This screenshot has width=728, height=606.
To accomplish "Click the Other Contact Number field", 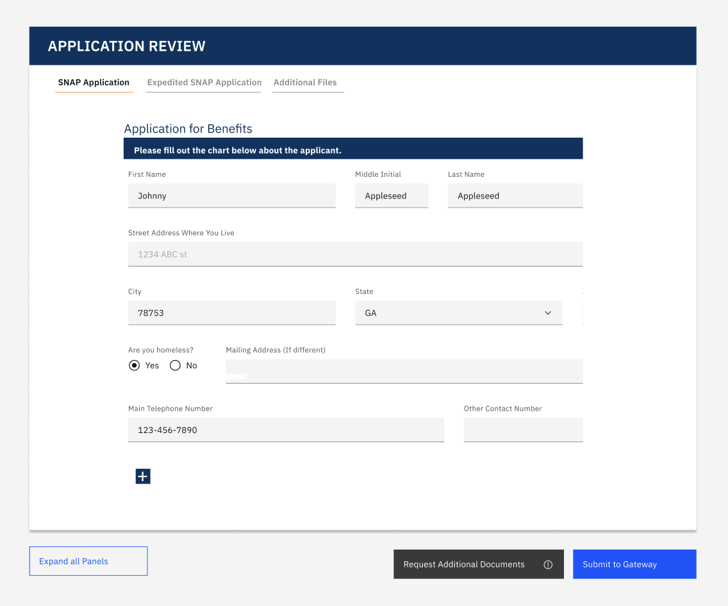I will (523, 430).
